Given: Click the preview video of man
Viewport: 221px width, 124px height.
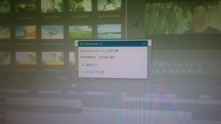Looking at the screenshot, I should [183, 18].
